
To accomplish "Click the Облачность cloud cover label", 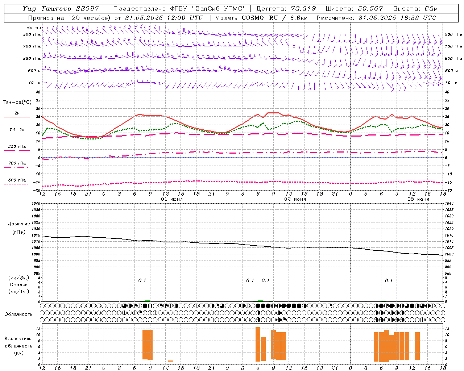I will pos(18,314).
